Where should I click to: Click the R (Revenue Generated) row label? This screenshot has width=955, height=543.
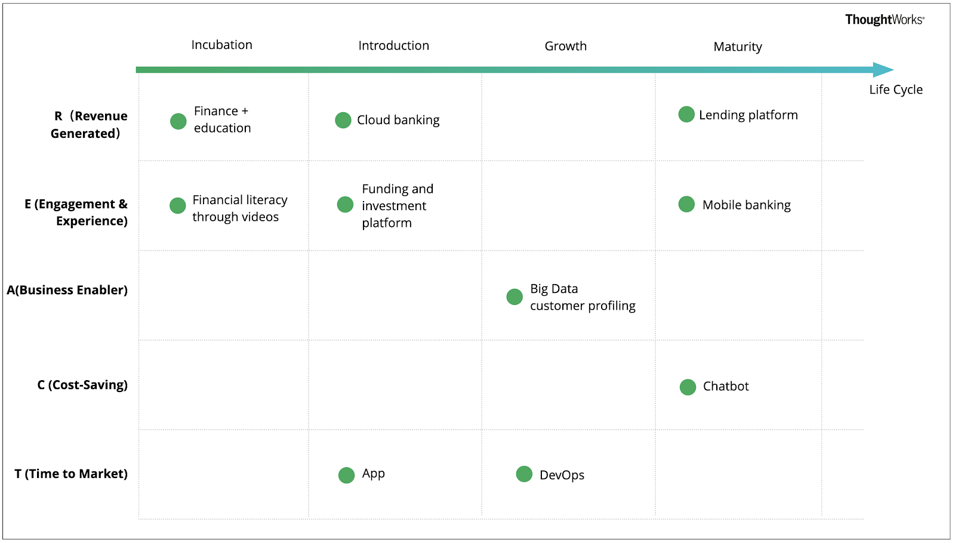click(89, 124)
